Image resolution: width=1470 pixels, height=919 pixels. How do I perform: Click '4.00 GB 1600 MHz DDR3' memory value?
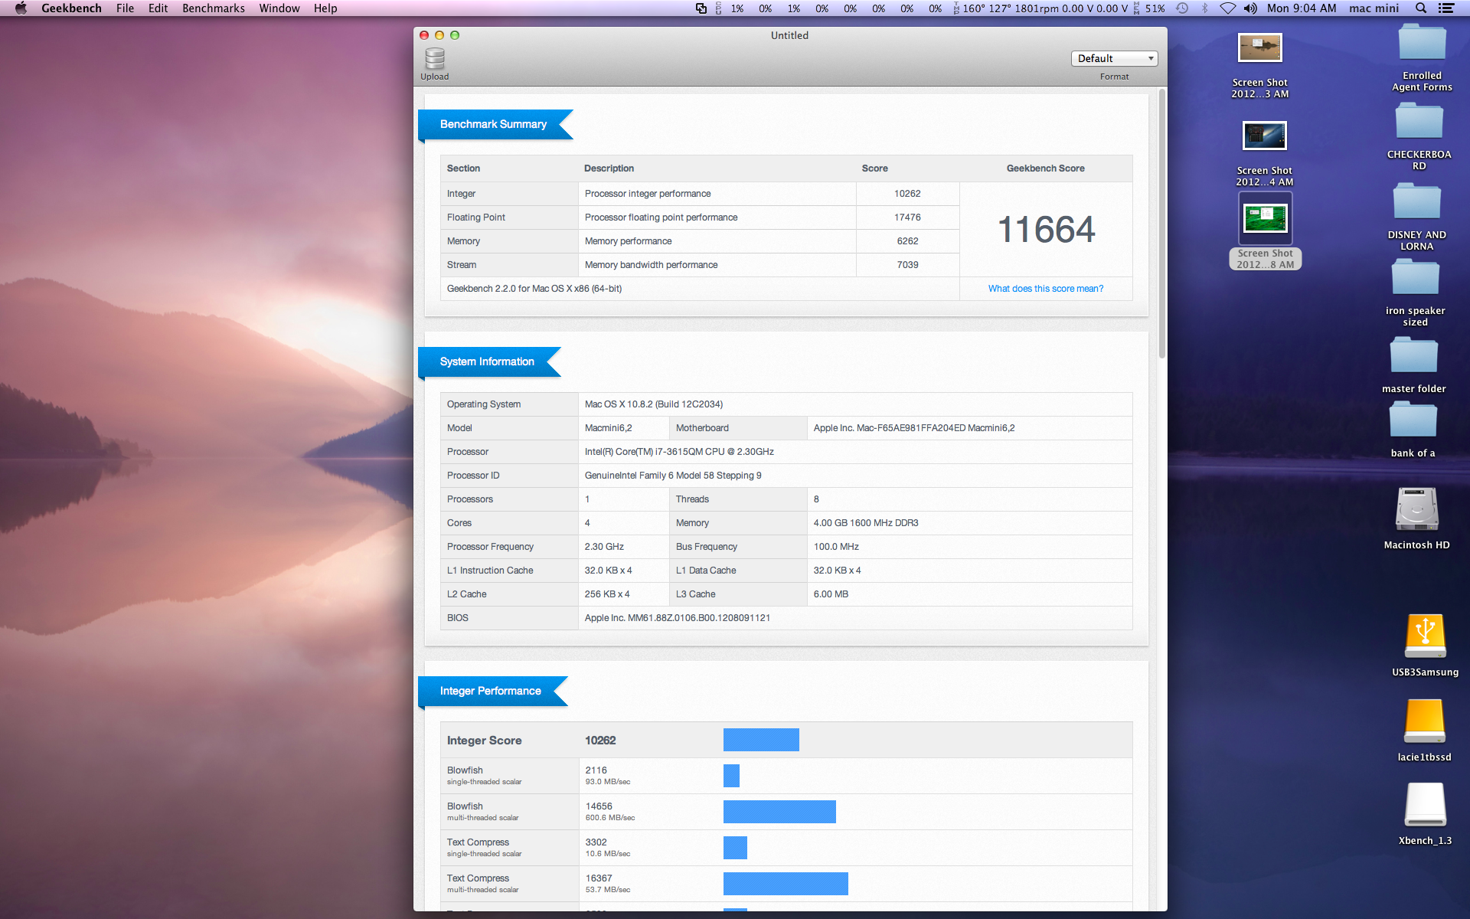[865, 523]
